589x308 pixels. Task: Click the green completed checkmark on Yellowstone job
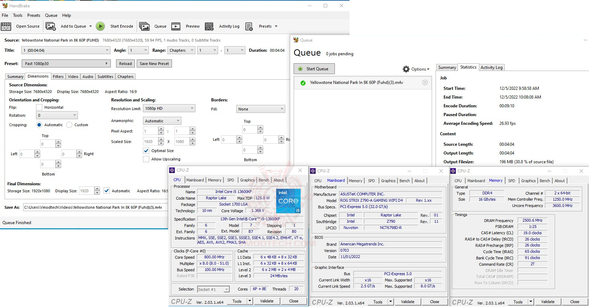pyautogui.click(x=303, y=83)
